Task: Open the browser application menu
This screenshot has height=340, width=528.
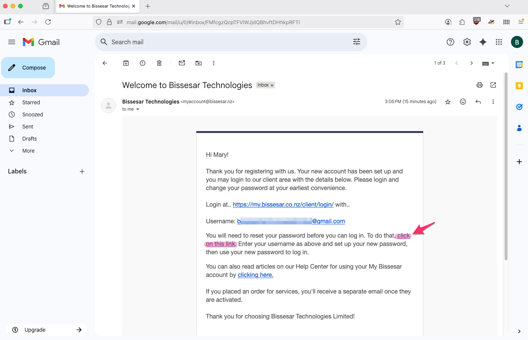Action: pos(521,22)
